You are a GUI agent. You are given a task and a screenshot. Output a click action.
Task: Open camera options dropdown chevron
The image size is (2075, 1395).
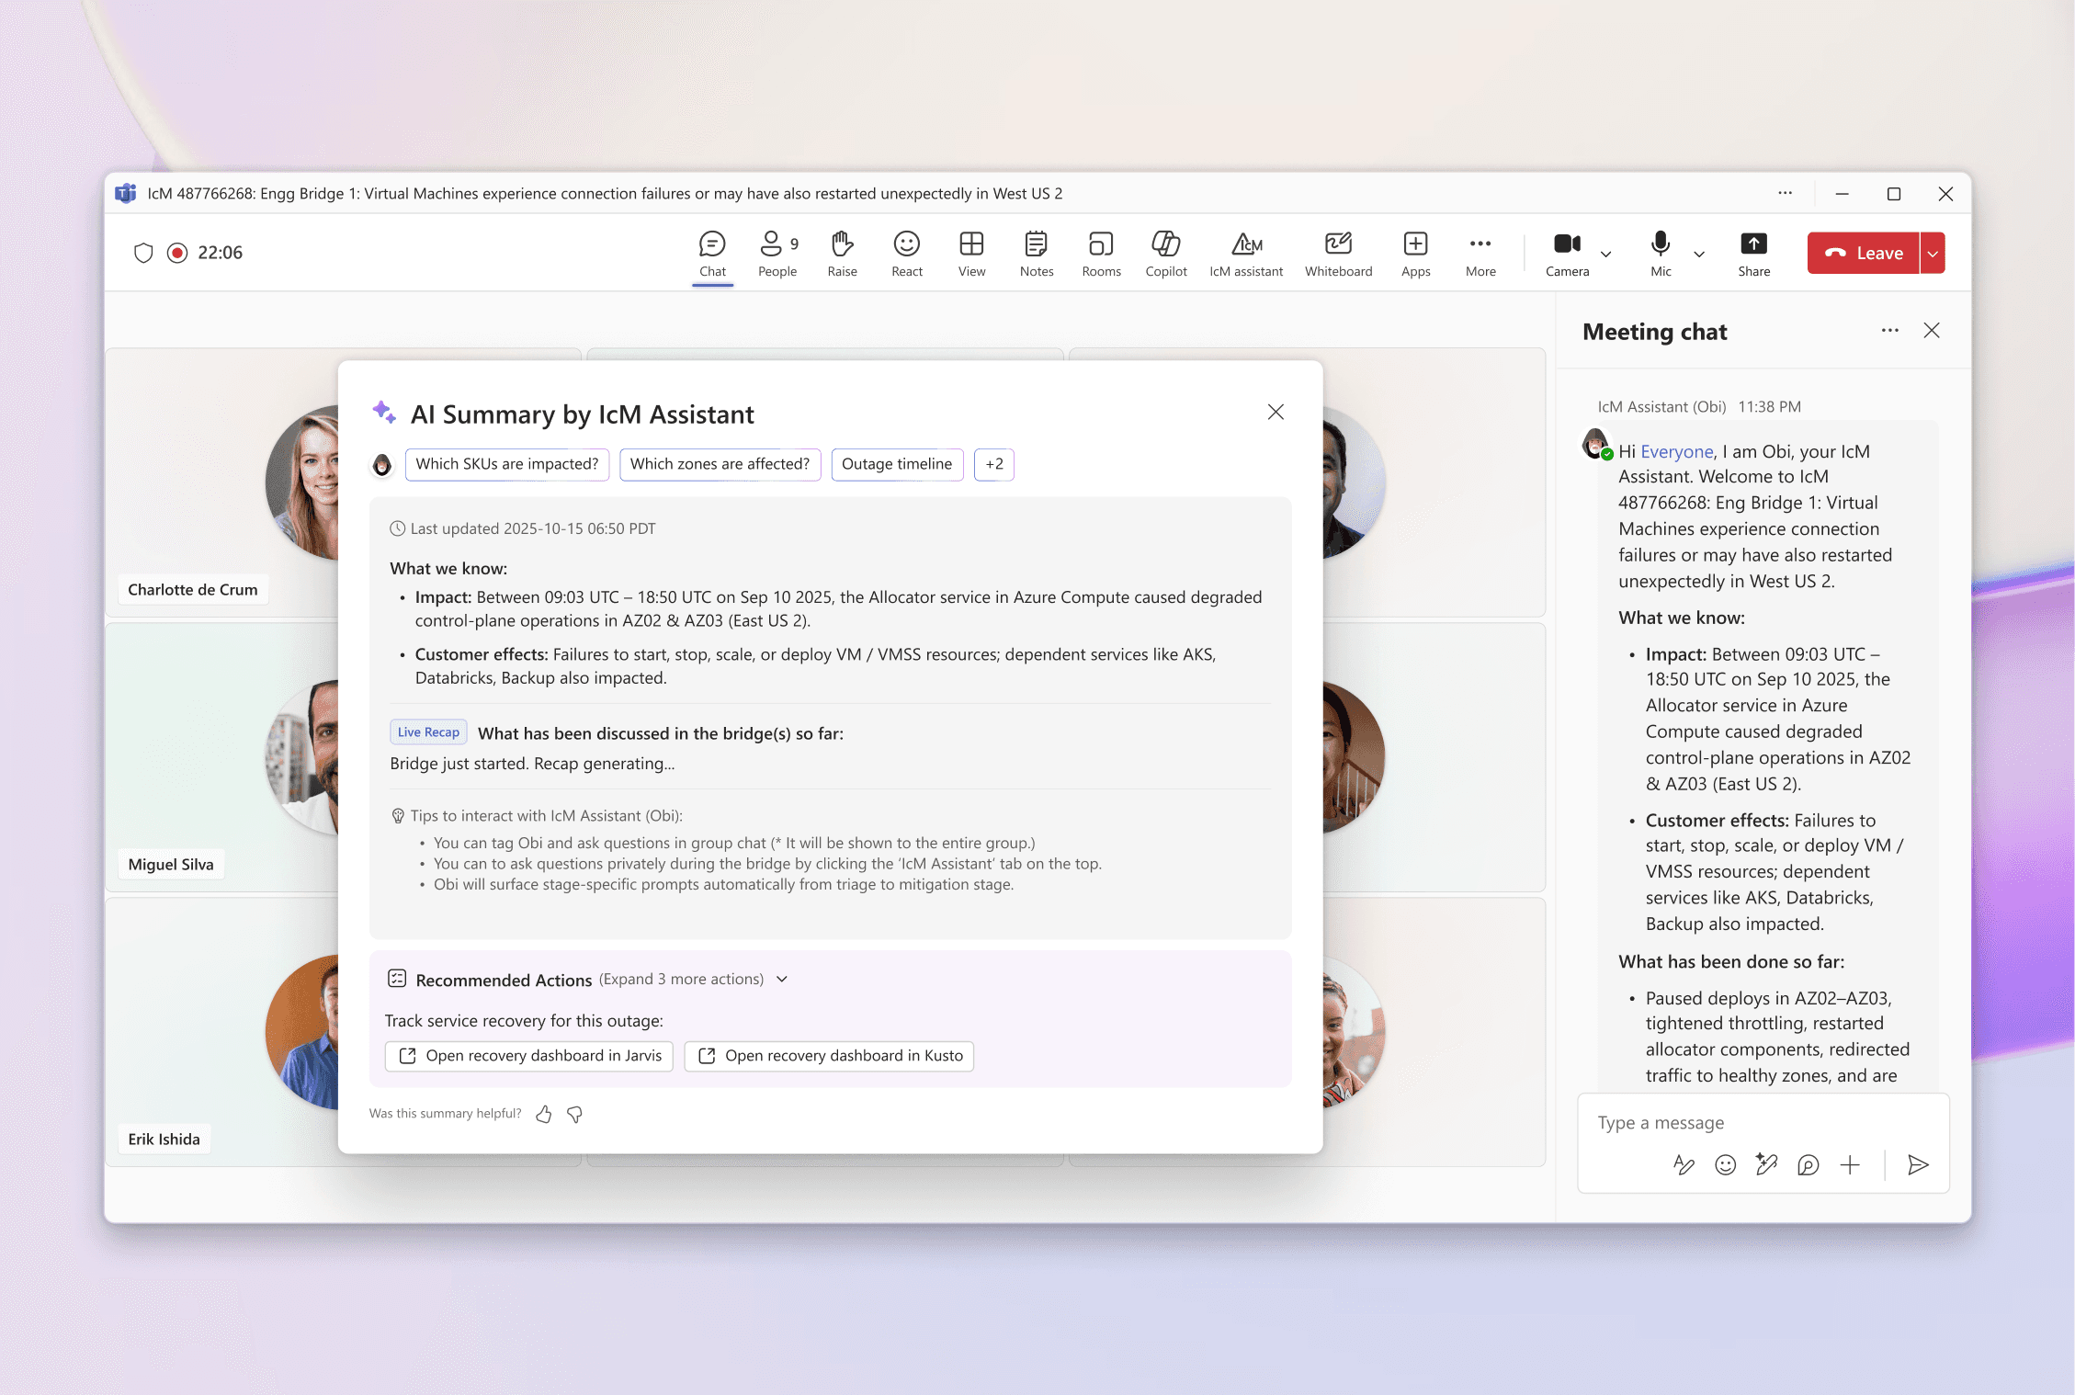[1606, 255]
